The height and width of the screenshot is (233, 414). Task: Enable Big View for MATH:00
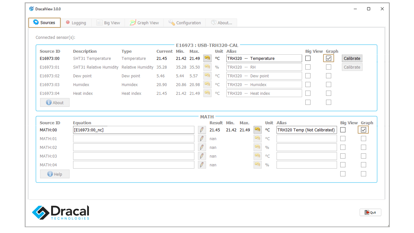[x=343, y=130]
